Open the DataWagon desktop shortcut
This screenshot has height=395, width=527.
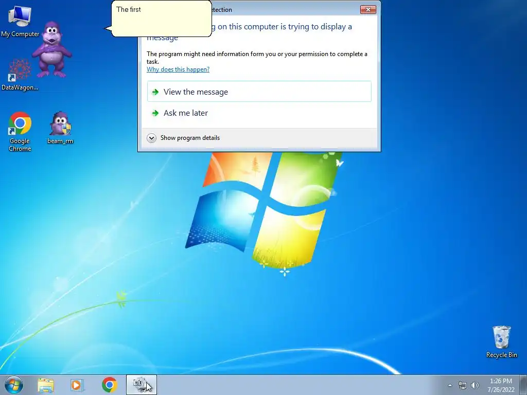[20, 75]
